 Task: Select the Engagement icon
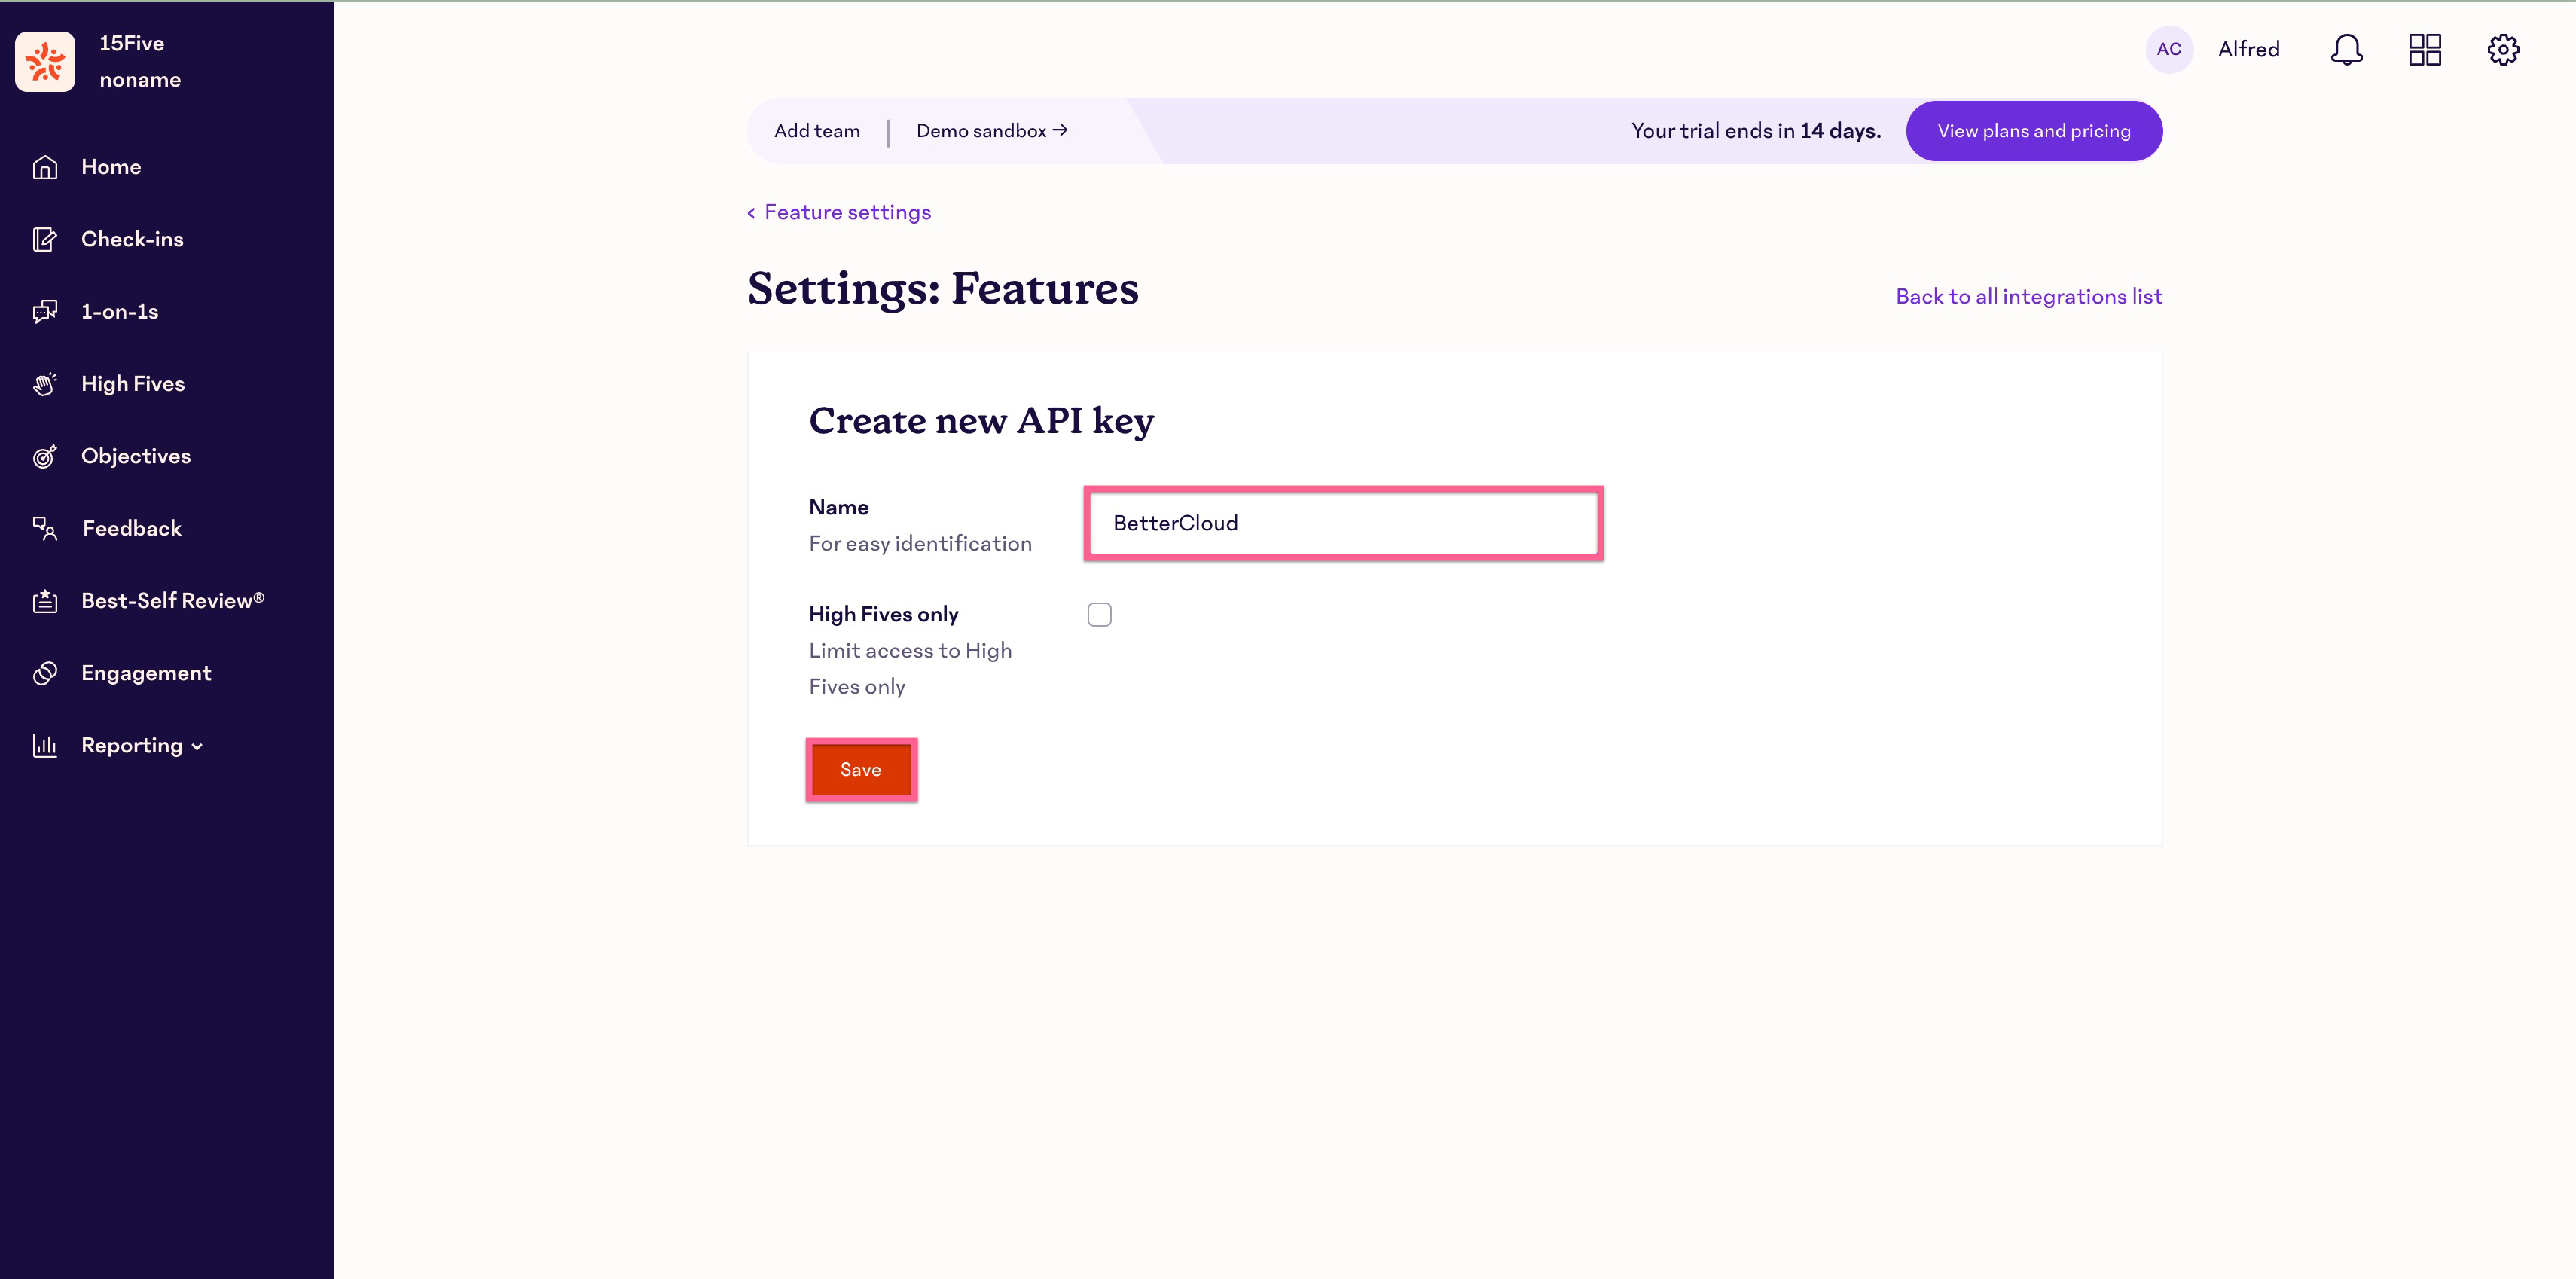coord(45,673)
